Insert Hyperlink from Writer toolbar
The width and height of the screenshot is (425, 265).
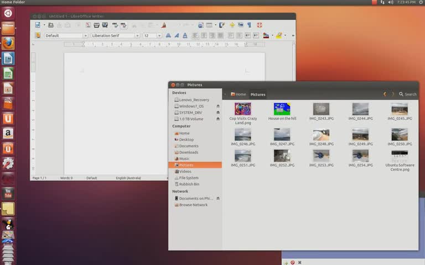tap(200, 25)
